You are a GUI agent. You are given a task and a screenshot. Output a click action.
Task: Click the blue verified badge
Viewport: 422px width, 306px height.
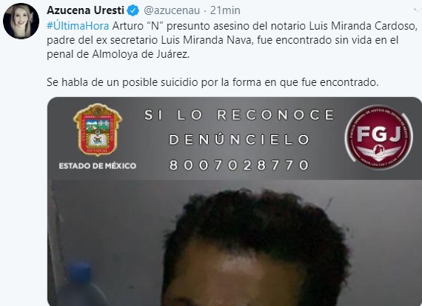(133, 10)
